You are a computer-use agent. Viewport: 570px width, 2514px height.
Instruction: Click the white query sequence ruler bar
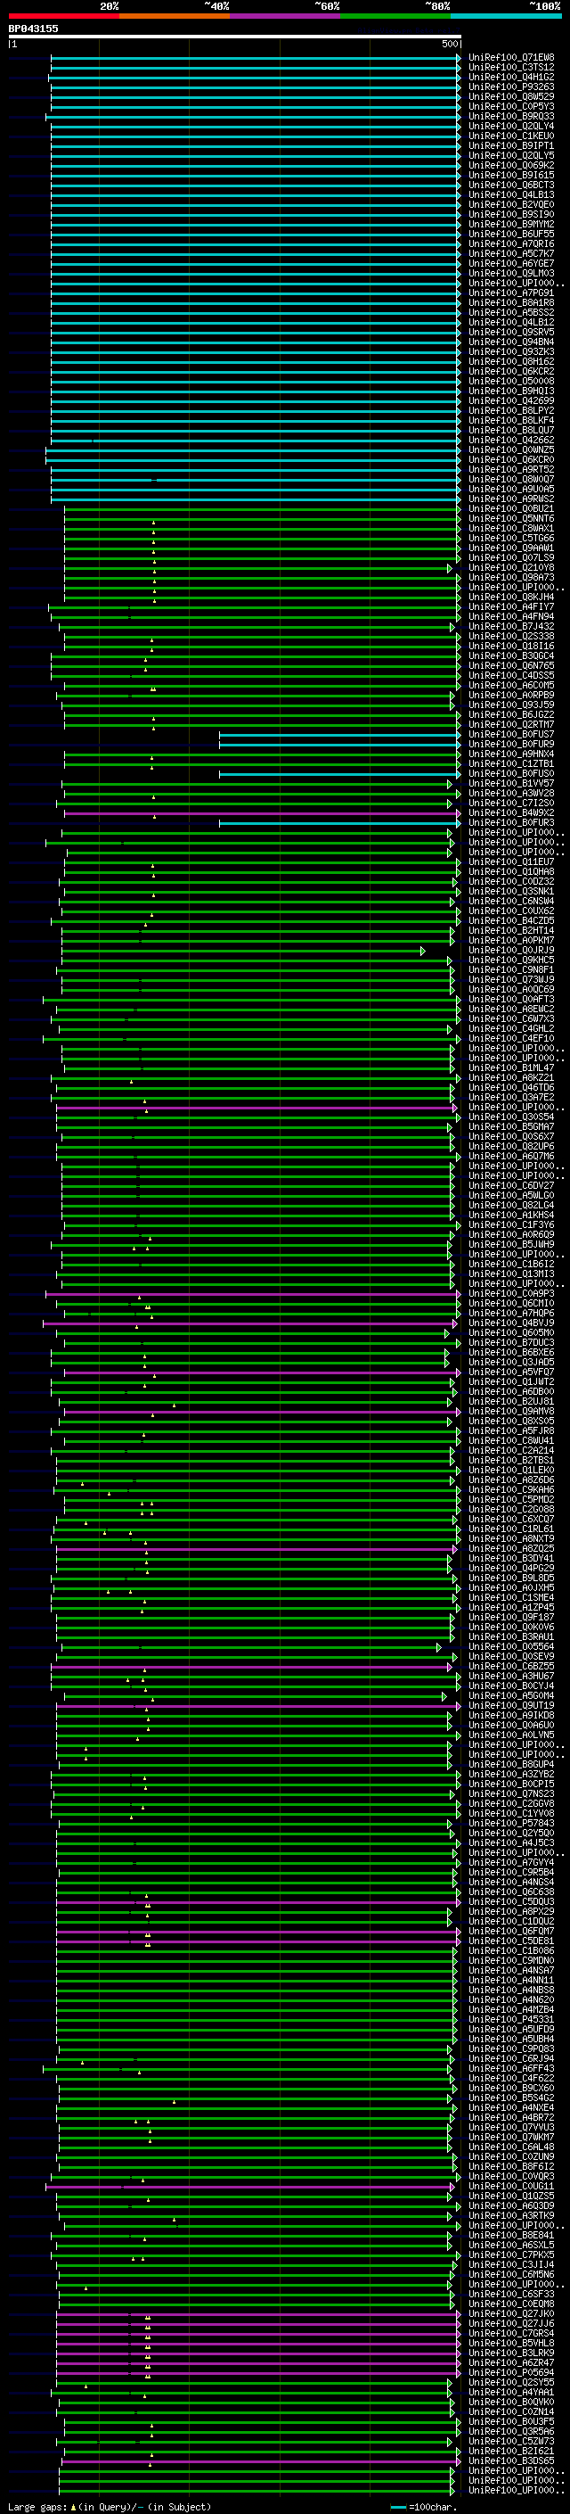235,36
